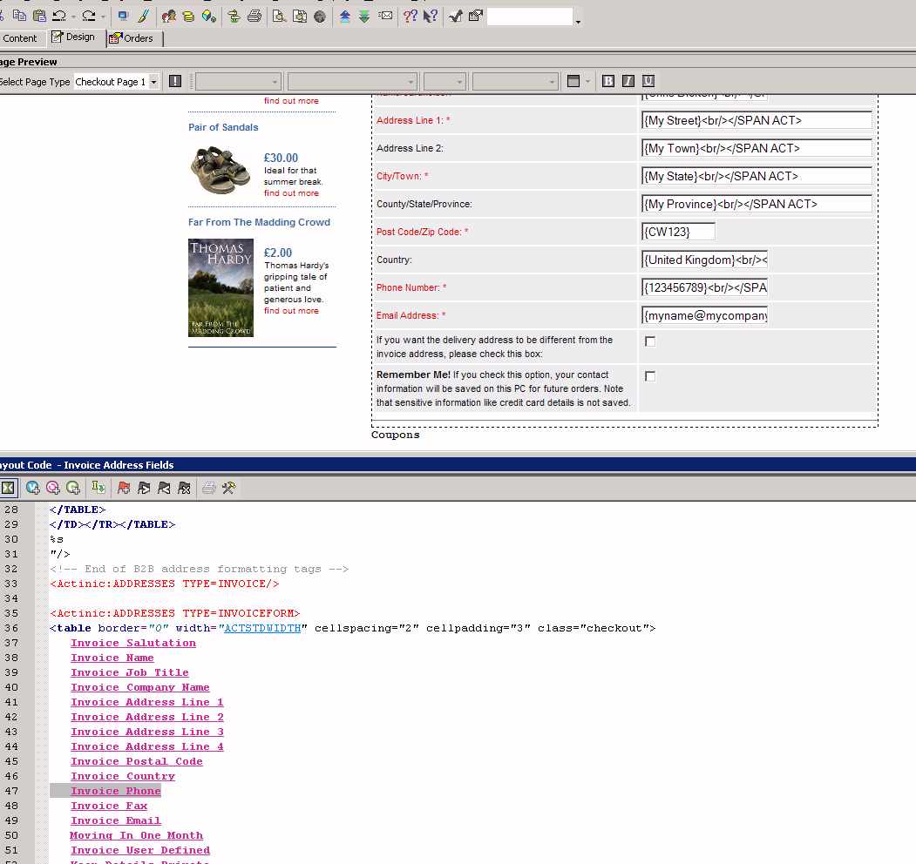Click the Invoice Address Line 1 link
Viewport: 916px width, 864px height.
click(x=146, y=702)
